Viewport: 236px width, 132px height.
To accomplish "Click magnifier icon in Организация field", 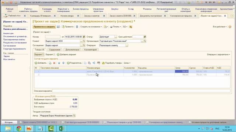I will tap(145, 41).
